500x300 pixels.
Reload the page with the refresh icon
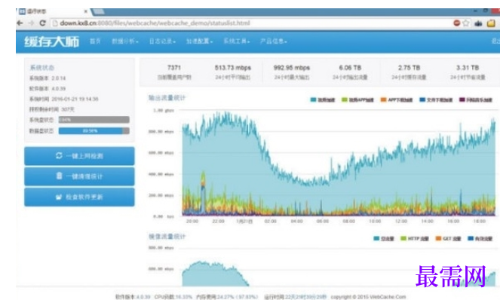tap(42, 23)
